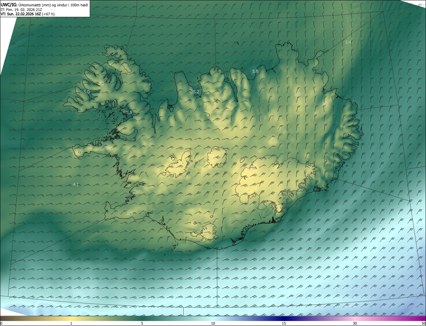
Task: Click the '10' tick on the color scale
Action: click(213, 323)
